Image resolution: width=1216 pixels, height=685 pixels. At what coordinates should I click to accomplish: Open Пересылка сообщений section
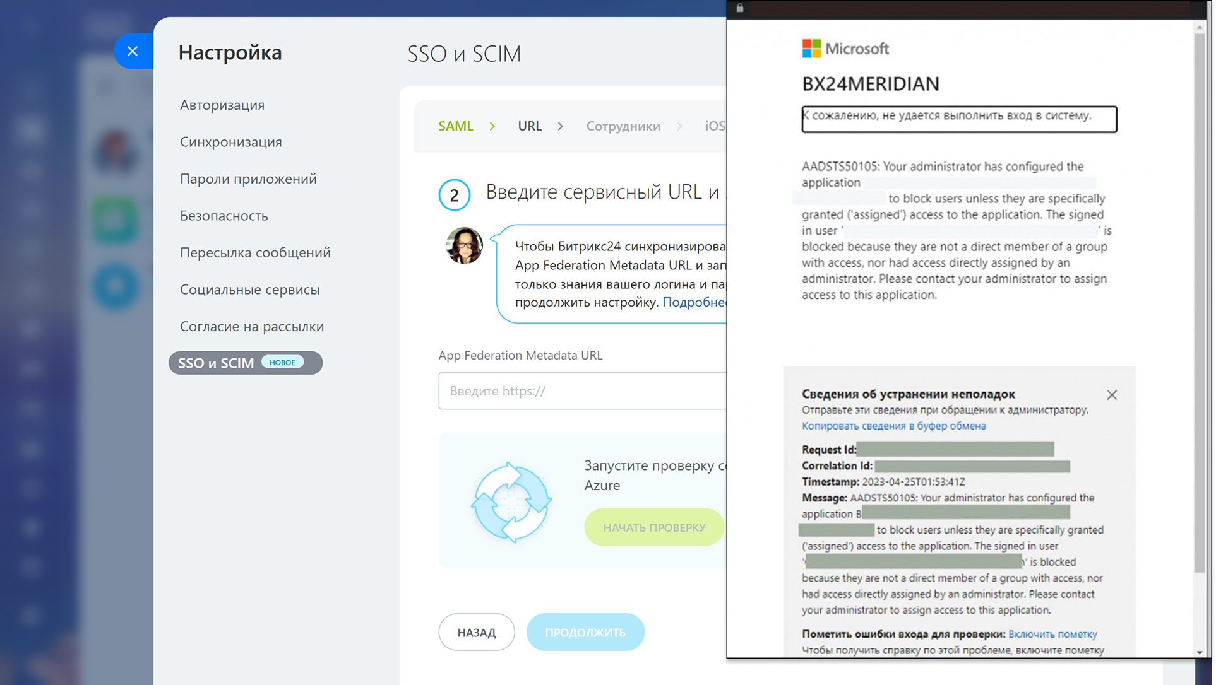click(255, 253)
